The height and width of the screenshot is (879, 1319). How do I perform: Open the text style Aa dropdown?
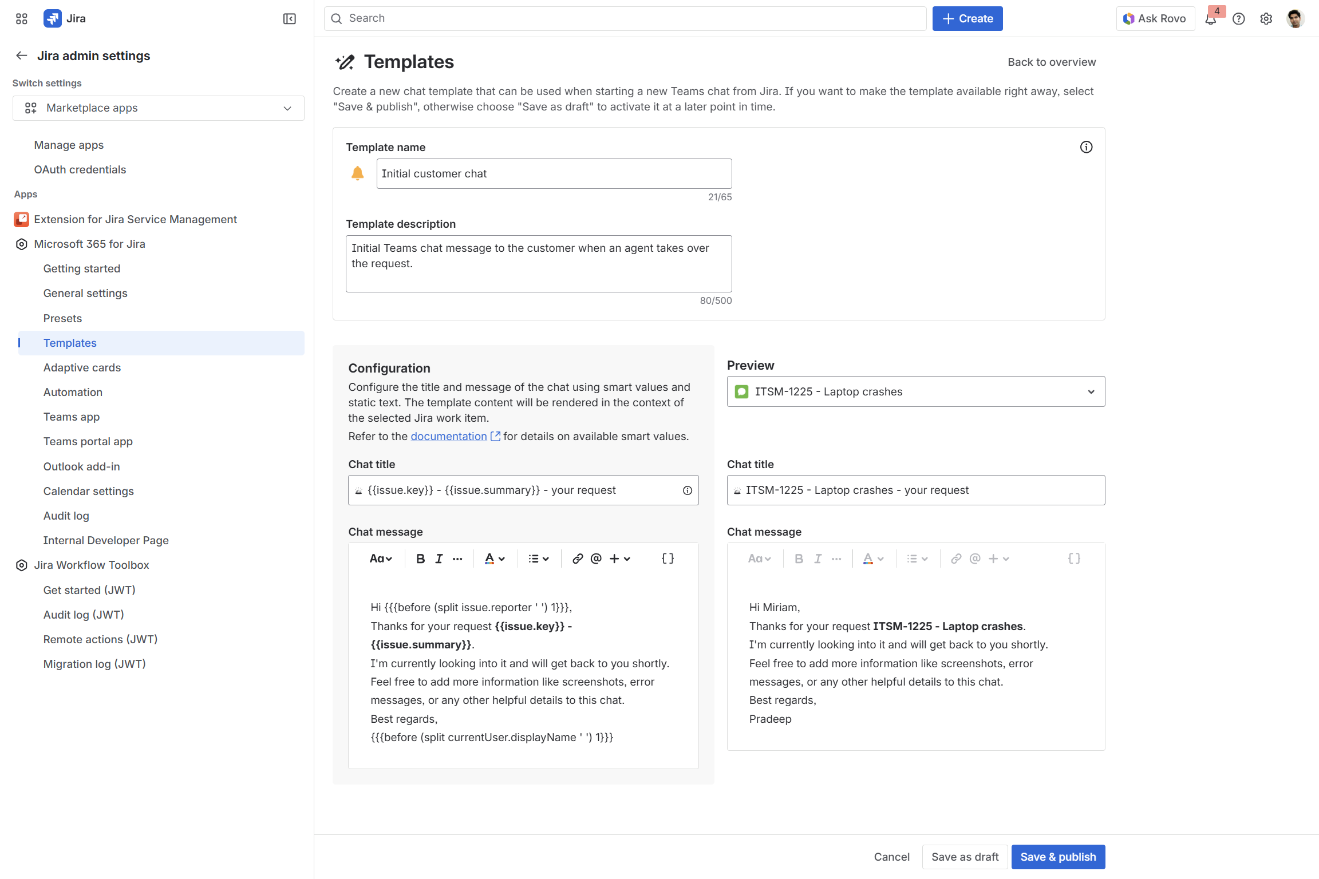pos(380,559)
